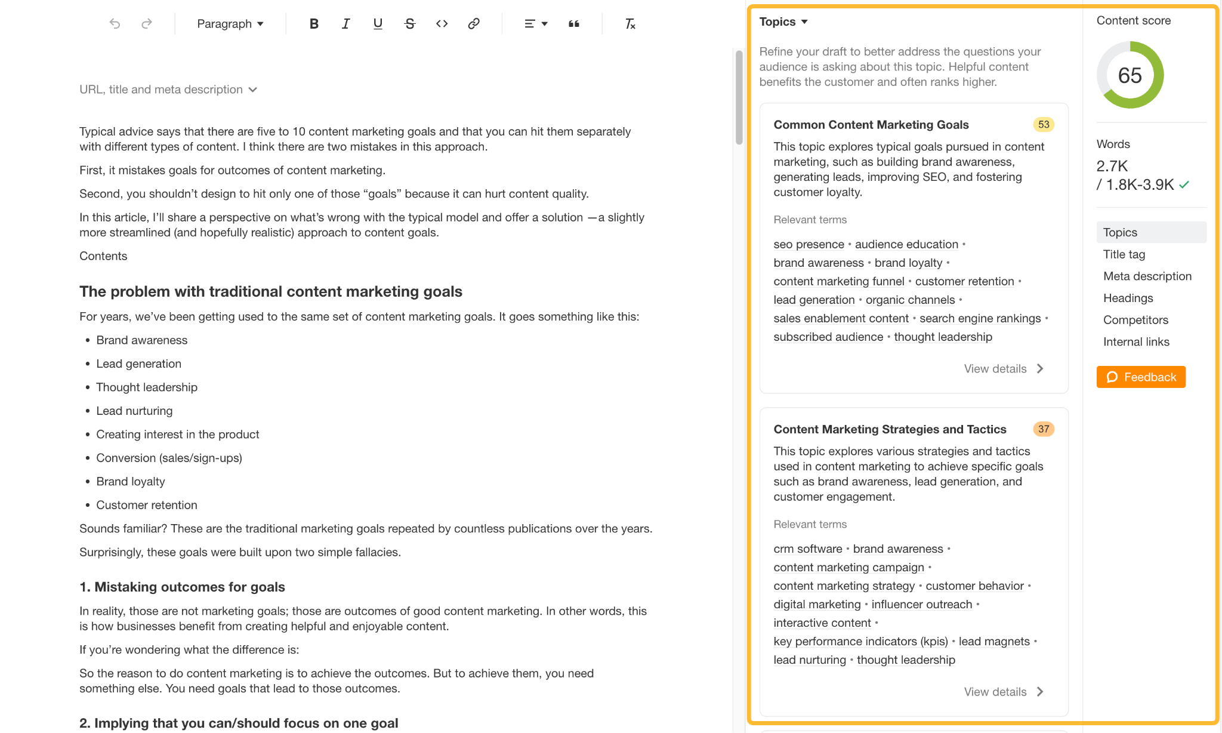Select the Competitors tab
Viewport: 1222px width, 733px height.
coord(1135,319)
